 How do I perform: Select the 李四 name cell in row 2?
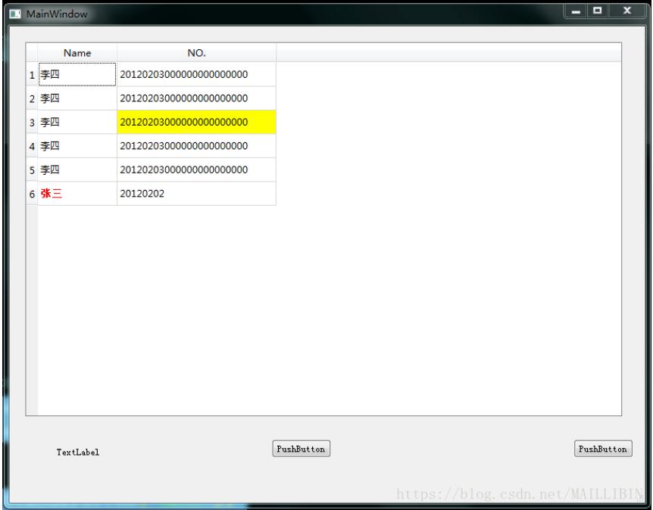(77, 98)
